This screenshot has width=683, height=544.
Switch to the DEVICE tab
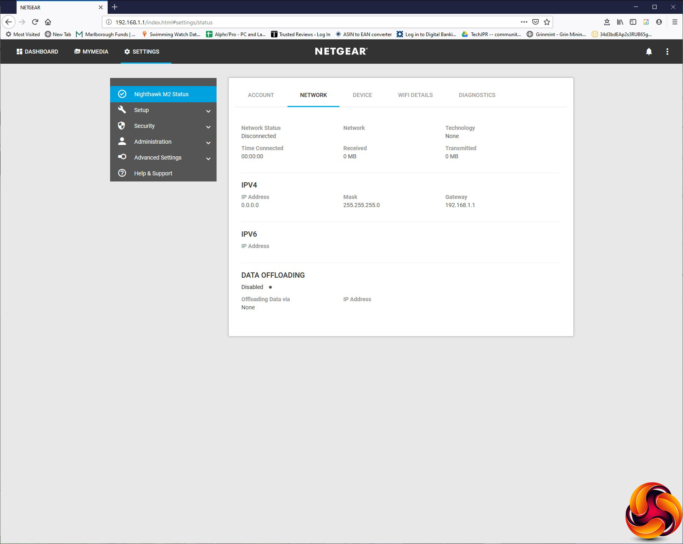(x=362, y=95)
